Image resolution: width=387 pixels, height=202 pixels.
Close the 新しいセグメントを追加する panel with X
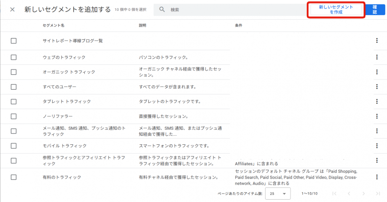(x=12, y=10)
